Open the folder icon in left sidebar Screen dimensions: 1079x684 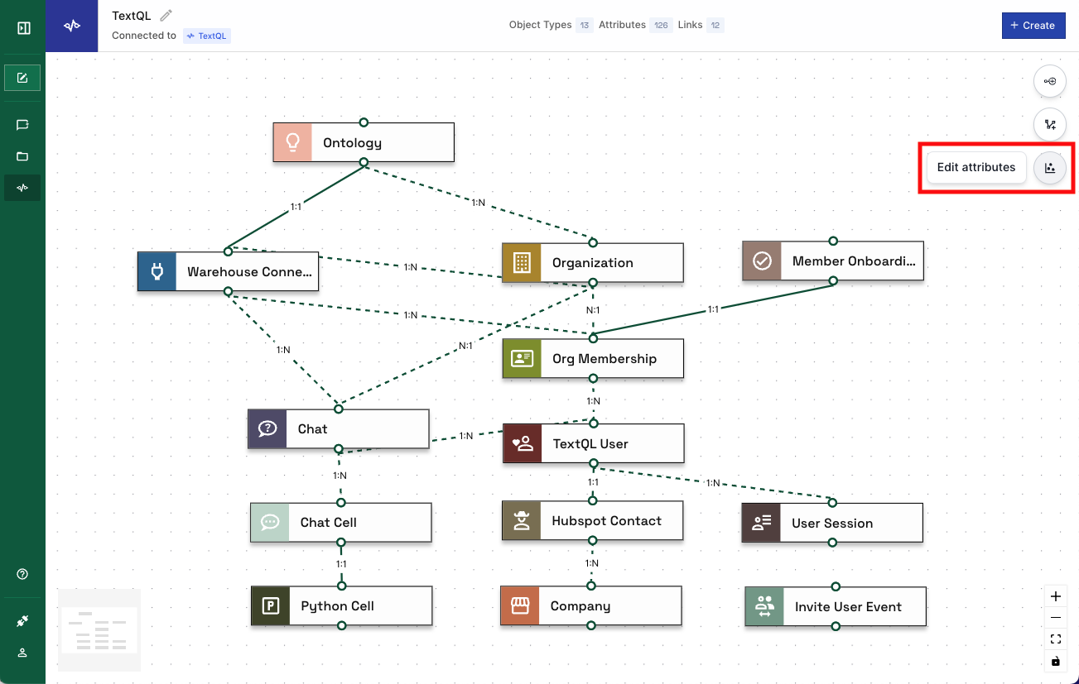22,156
